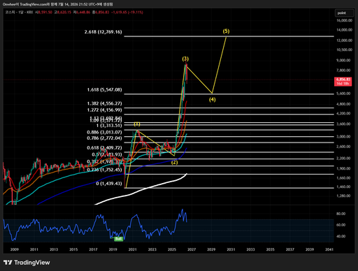Click the 2029 label on the time axis
The image size is (358, 271).
point(211,249)
